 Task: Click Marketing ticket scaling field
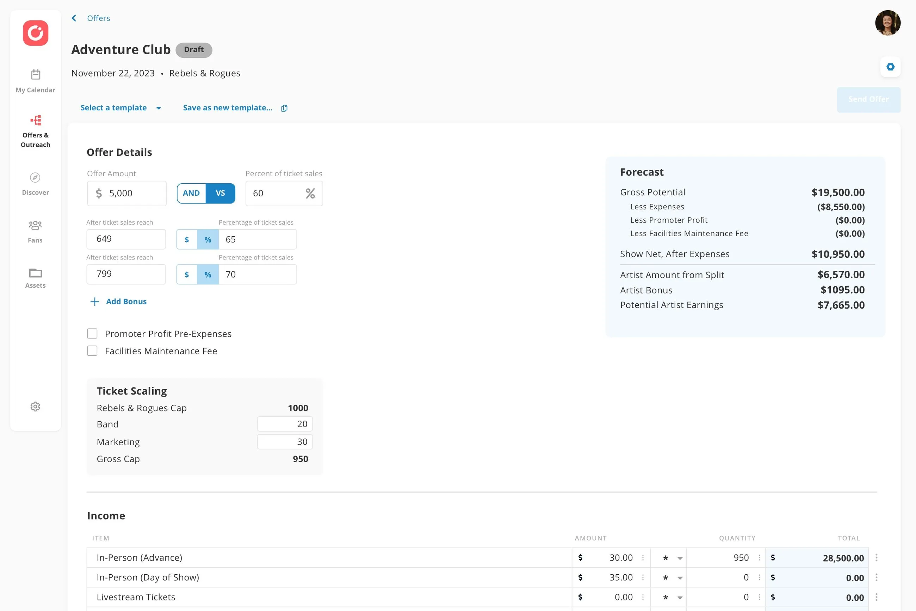click(x=285, y=442)
